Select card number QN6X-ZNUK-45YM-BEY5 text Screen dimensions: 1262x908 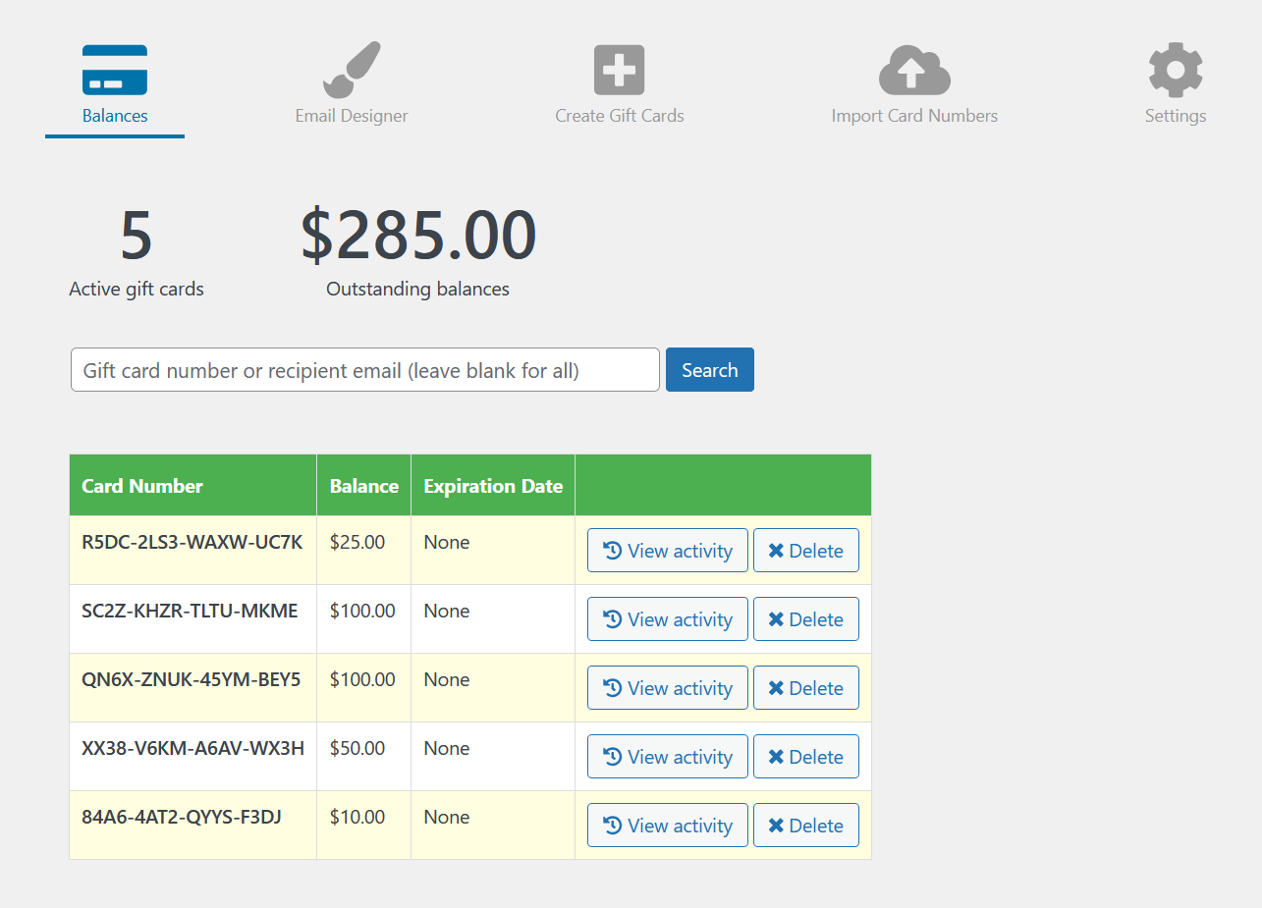pyautogui.click(x=192, y=679)
